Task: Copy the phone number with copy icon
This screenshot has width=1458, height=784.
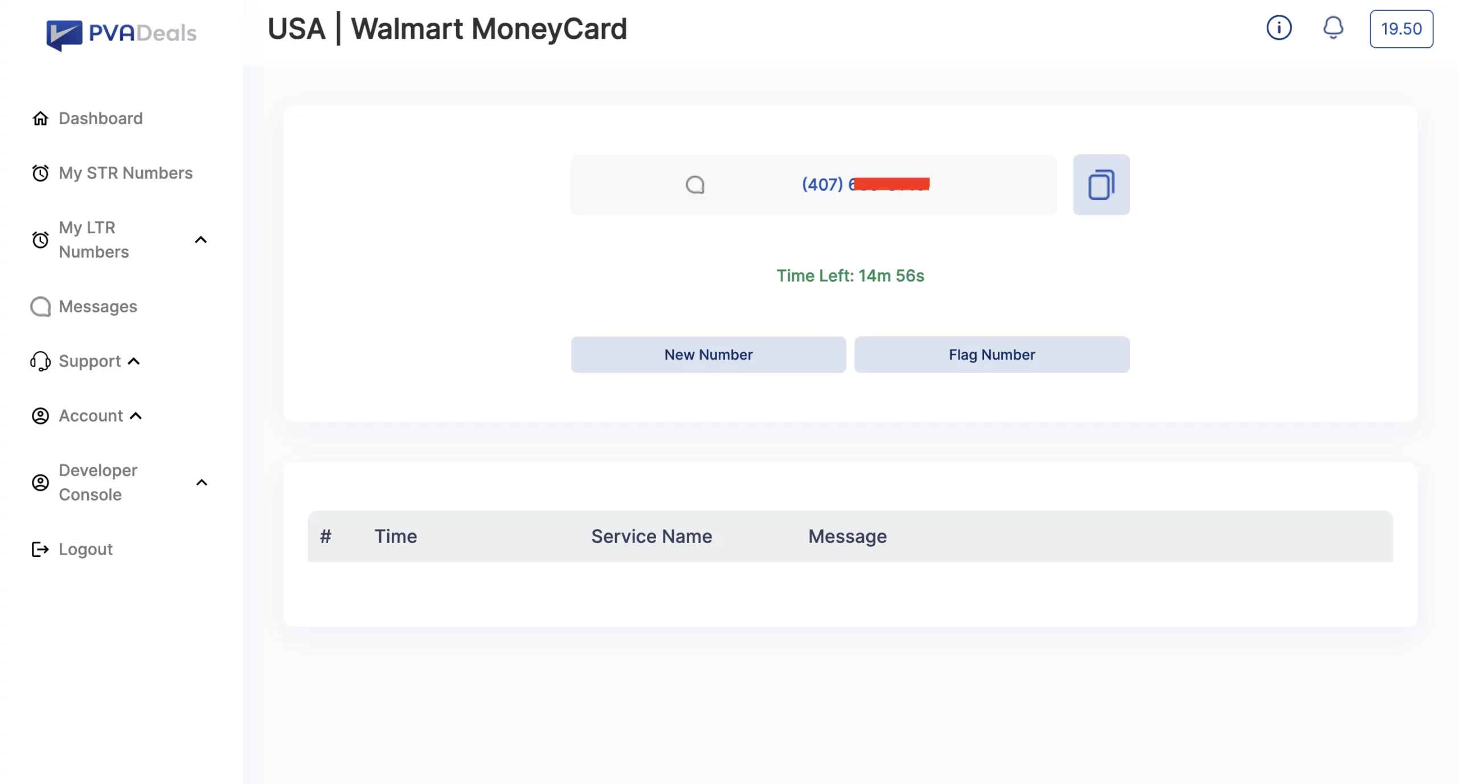Action: 1101,185
